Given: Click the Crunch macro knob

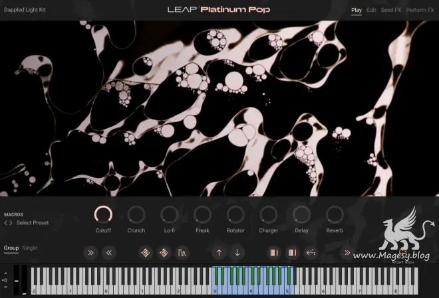Looking at the screenshot, I should (x=136, y=215).
